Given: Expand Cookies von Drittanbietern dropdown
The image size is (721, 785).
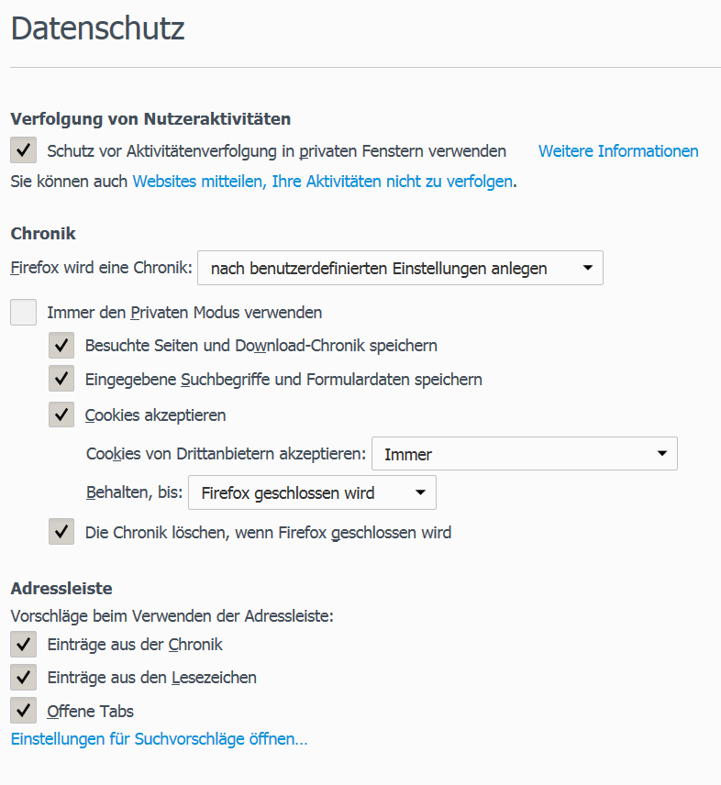Looking at the screenshot, I should pyautogui.click(x=523, y=454).
